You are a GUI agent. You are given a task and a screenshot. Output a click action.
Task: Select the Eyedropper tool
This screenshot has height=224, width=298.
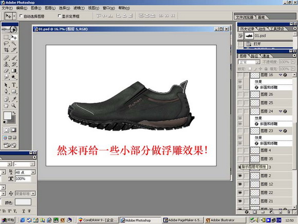[x=14, y=99]
